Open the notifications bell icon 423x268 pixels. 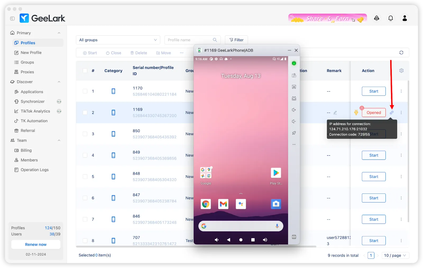pos(390,18)
